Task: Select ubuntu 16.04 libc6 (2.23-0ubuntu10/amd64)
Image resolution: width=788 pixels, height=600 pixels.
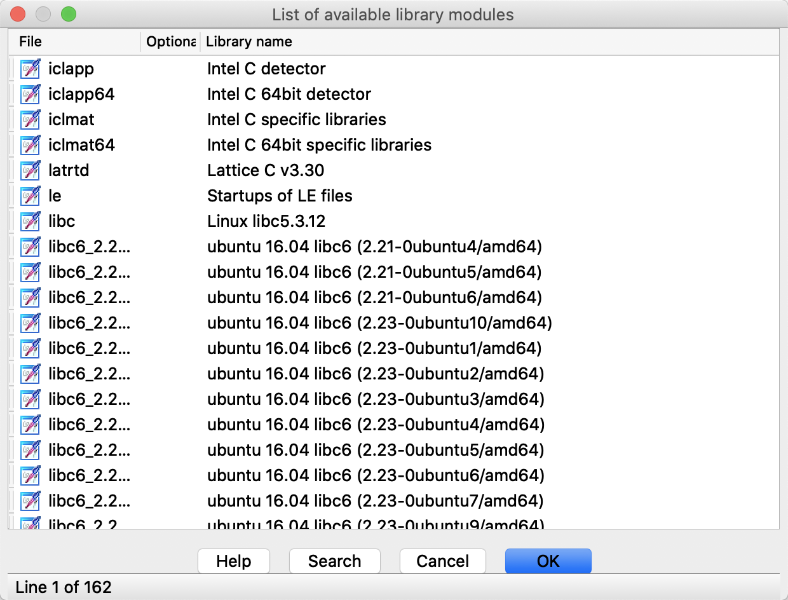Action: click(379, 323)
